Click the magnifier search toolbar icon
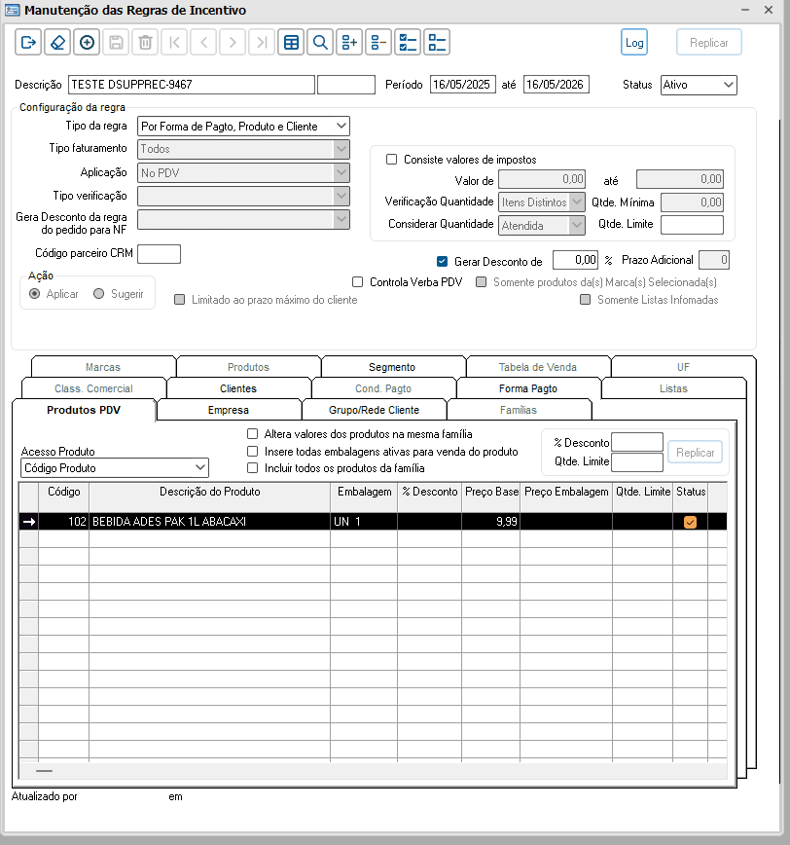 tap(320, 42)
